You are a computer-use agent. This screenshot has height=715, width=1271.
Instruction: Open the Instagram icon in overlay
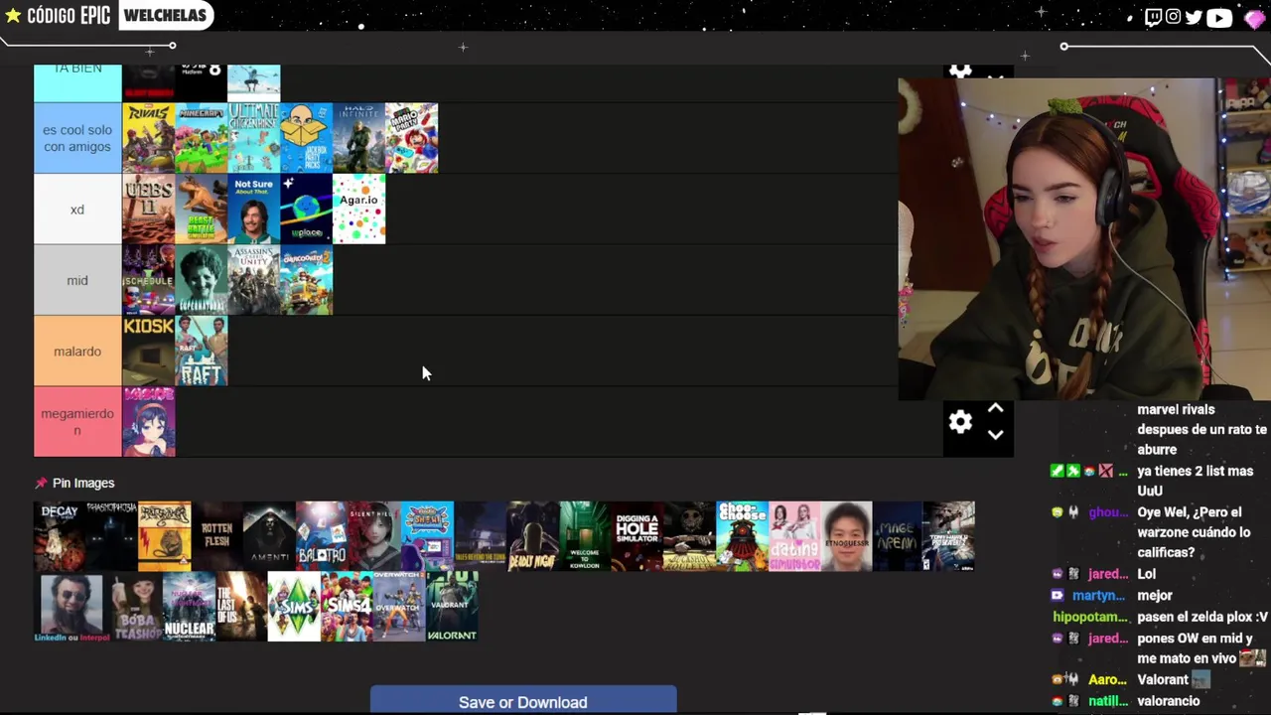(1173, 17)
